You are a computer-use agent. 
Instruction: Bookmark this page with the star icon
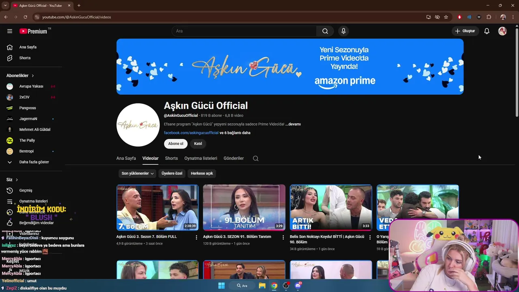click(x=446, y=17)
